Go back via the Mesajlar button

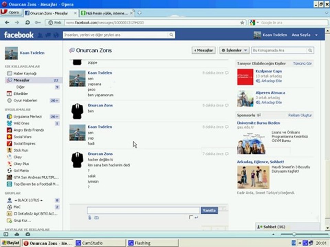coord(203,50)
